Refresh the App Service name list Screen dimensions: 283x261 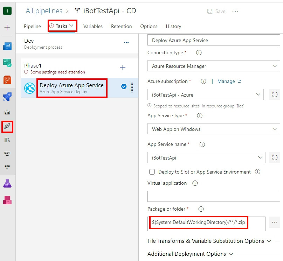point(274,157)
